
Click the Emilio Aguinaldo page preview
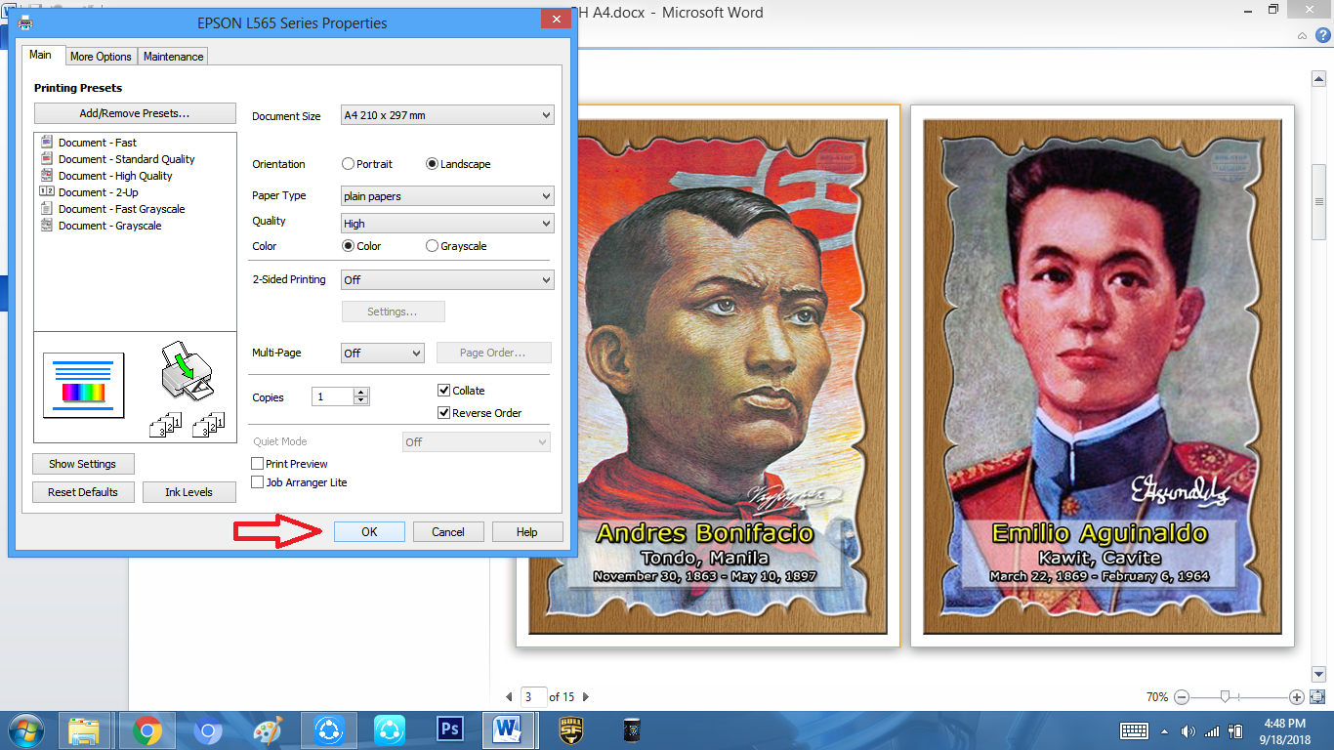pyautogui.click(x=1103, y=376)
